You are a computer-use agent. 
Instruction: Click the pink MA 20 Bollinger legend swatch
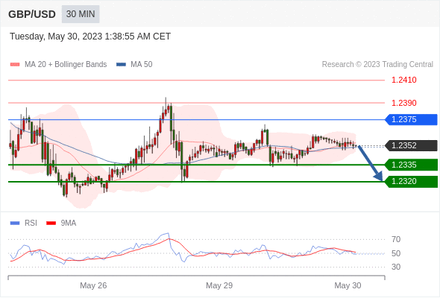15,65
